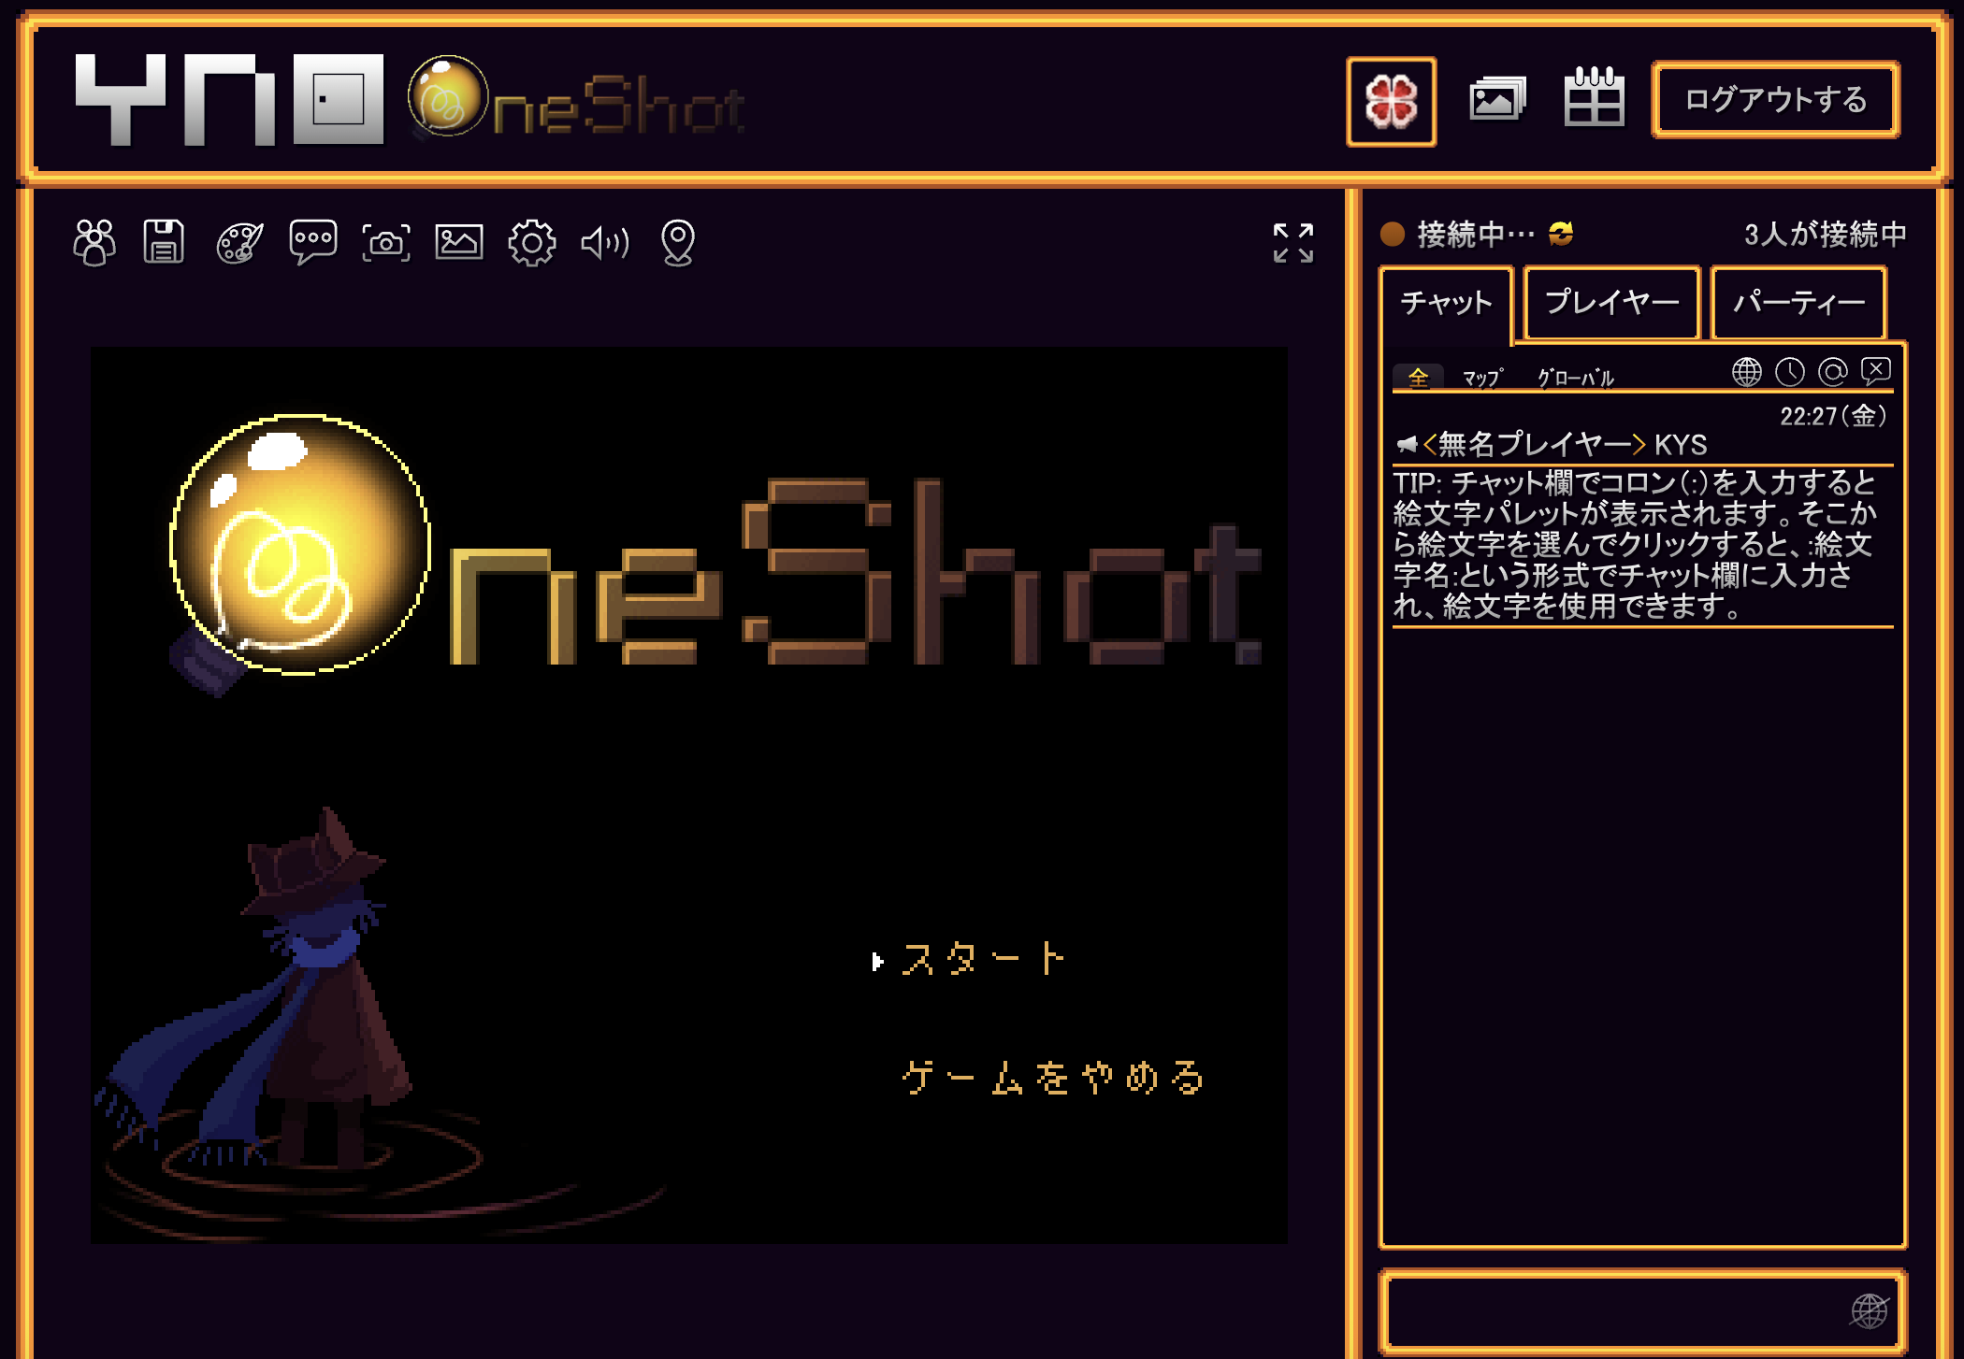This screenshot has width=1964, height=1359.
Task: Toggle game sound with the speaker icon
Action: 605,243
